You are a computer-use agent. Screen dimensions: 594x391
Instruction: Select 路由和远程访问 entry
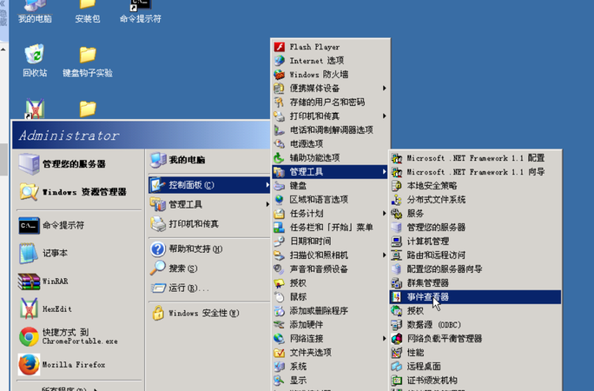point(475,255)
